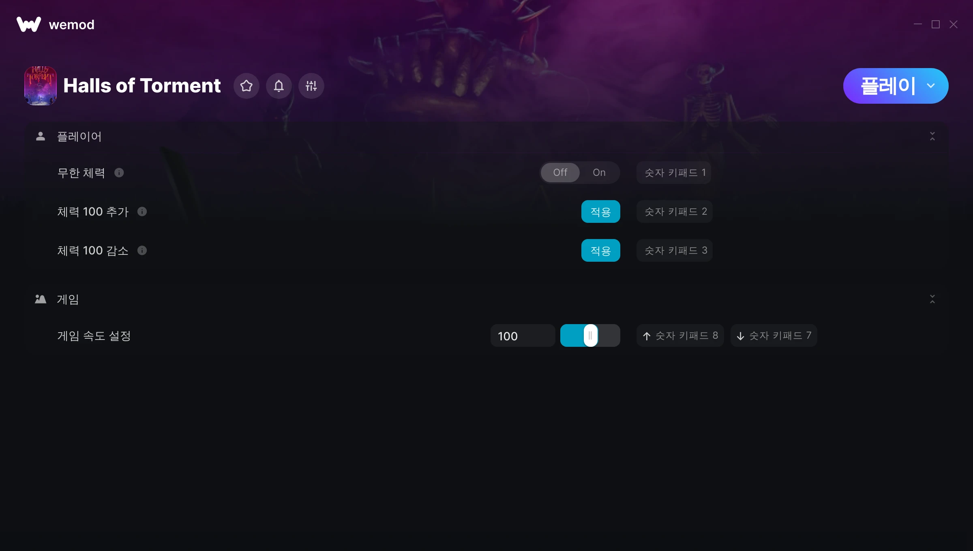Image resolution: width=973 pixels, height=551 pixels.
Task: Change the speed increase 숫자 키패드 8 hotkey
Action: click(x=680, y=335)
